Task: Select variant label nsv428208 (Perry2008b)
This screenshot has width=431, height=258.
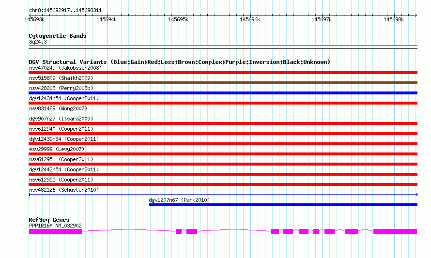Action: click(61, 88)
